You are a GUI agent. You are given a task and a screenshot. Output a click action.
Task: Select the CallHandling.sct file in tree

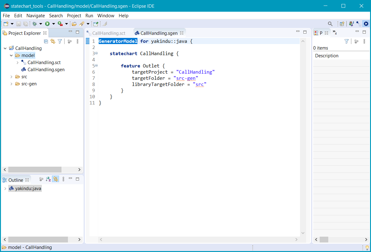point(41,63)
